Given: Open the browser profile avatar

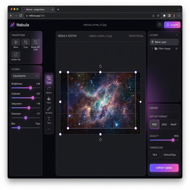Looking at the screenshot, I should [x=174, y=16].
